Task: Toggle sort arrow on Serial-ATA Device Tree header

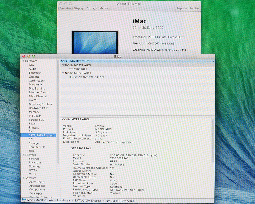Action: pos(213,61)
